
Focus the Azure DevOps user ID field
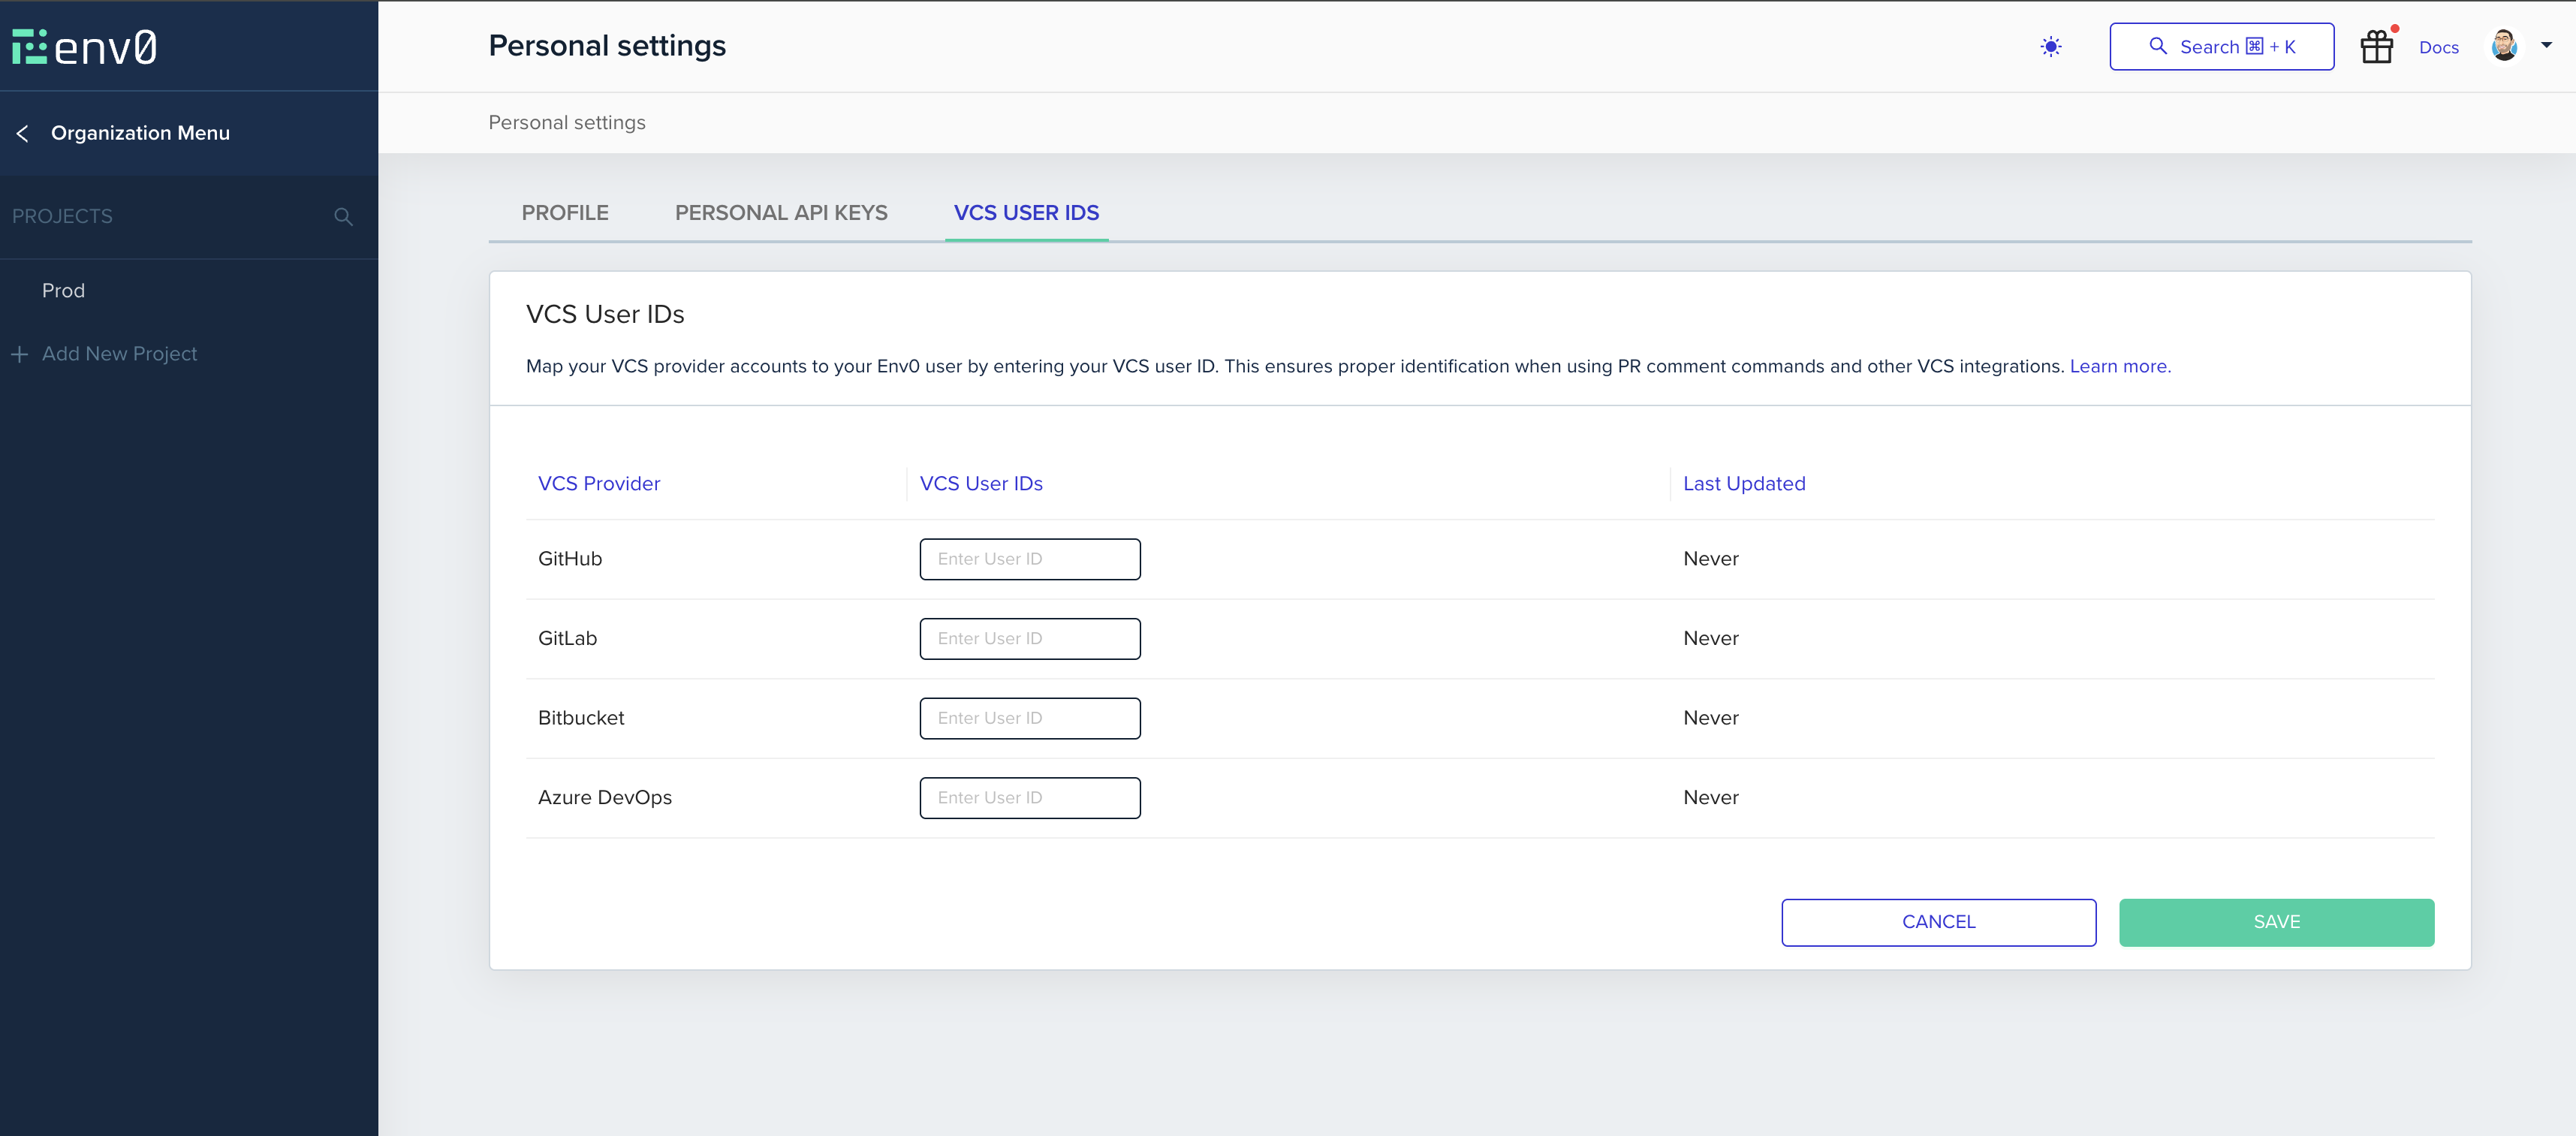pyautogui.click(x=1029, y=798)
